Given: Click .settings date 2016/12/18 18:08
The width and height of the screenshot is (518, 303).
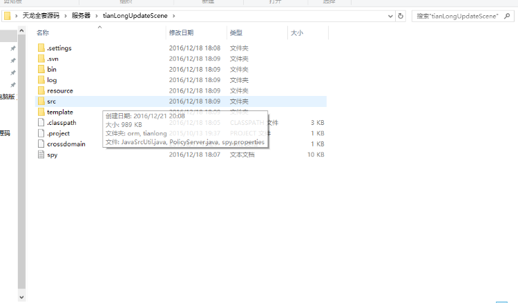Looking at the screenshot, I should click(195, 48).
